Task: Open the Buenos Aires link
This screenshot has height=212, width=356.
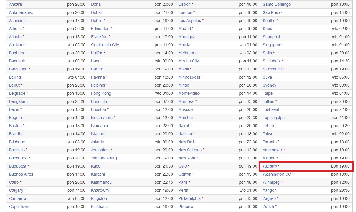Action: tap(21, 174)
